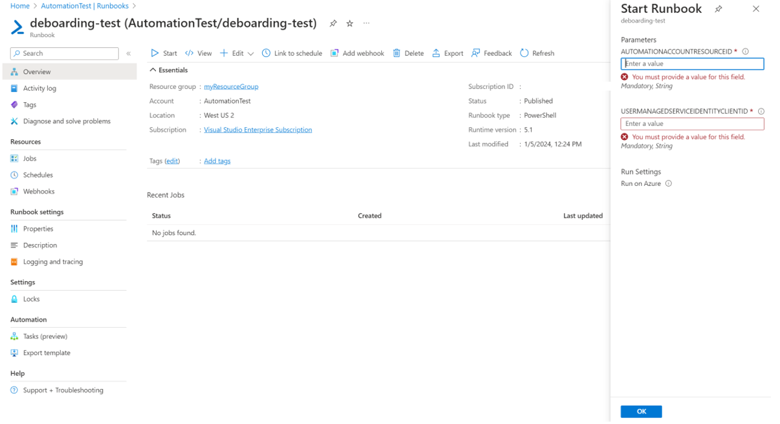
Task: Confirm with the OK button
Action: (x=641, y=411)
